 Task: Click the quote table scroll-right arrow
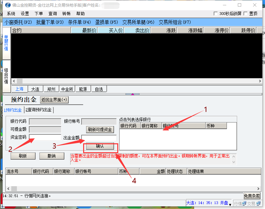click(260, 81)
